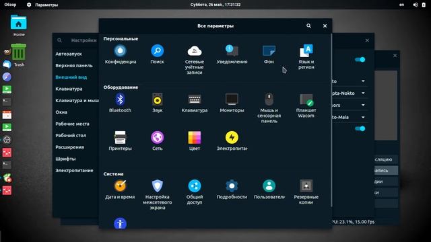The image size is (431, 242).
Task: Click the button ending in 'сляцию' in rightmost window
Action: (386, 159)
